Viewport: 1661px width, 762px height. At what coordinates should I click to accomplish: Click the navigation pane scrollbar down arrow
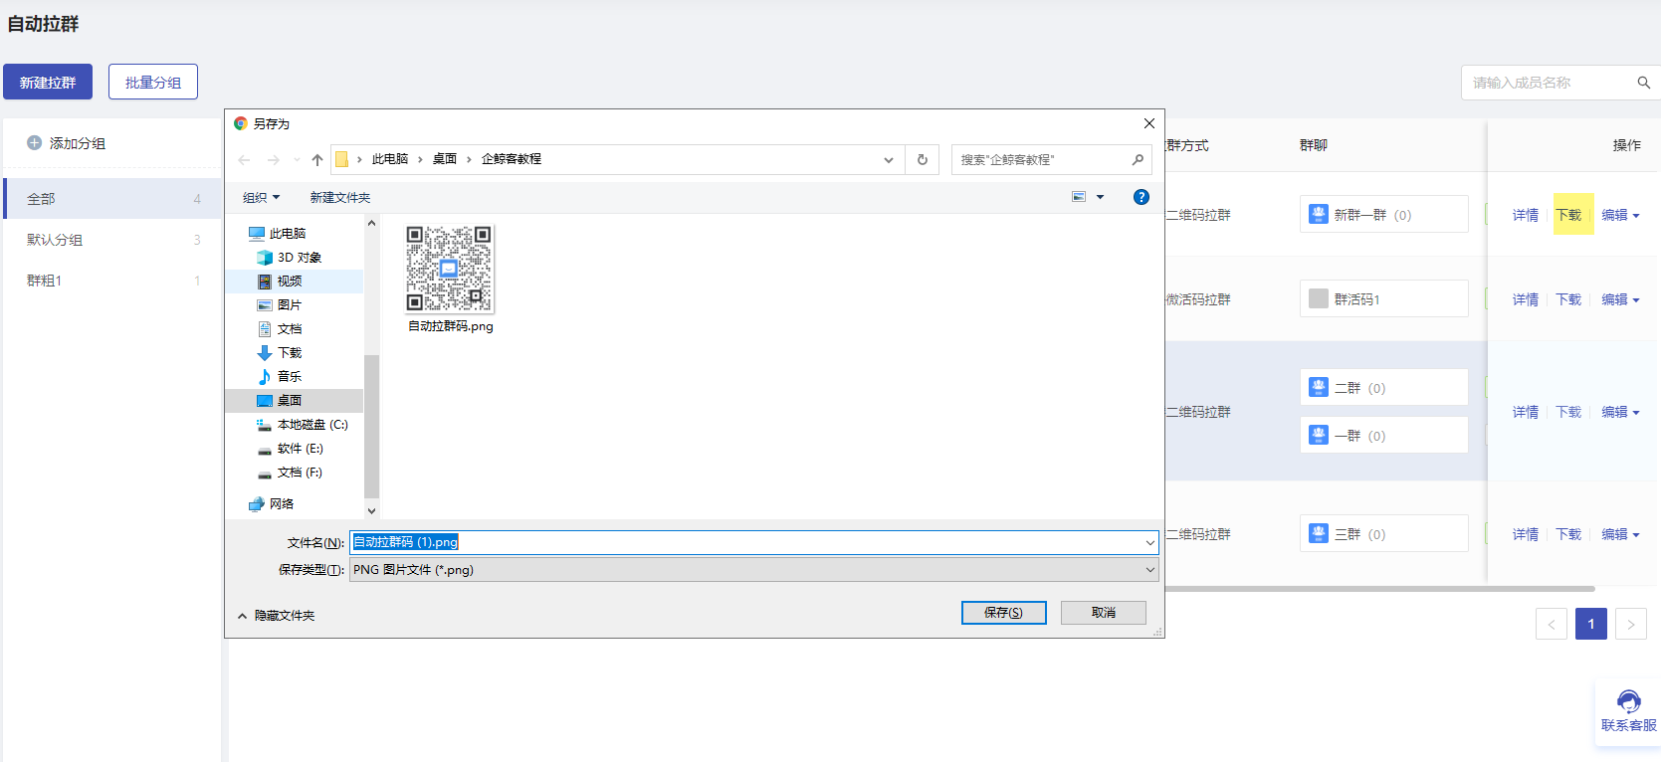click(x=371, y=510)
